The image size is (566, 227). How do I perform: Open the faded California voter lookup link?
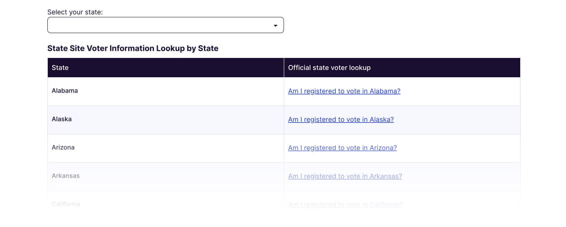coord(346,205)
